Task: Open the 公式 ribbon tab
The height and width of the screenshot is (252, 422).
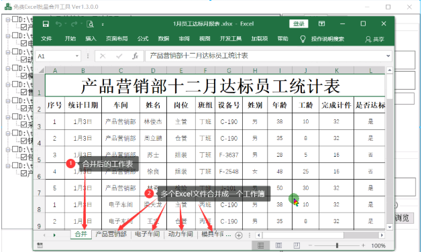Action: point(143,39)
